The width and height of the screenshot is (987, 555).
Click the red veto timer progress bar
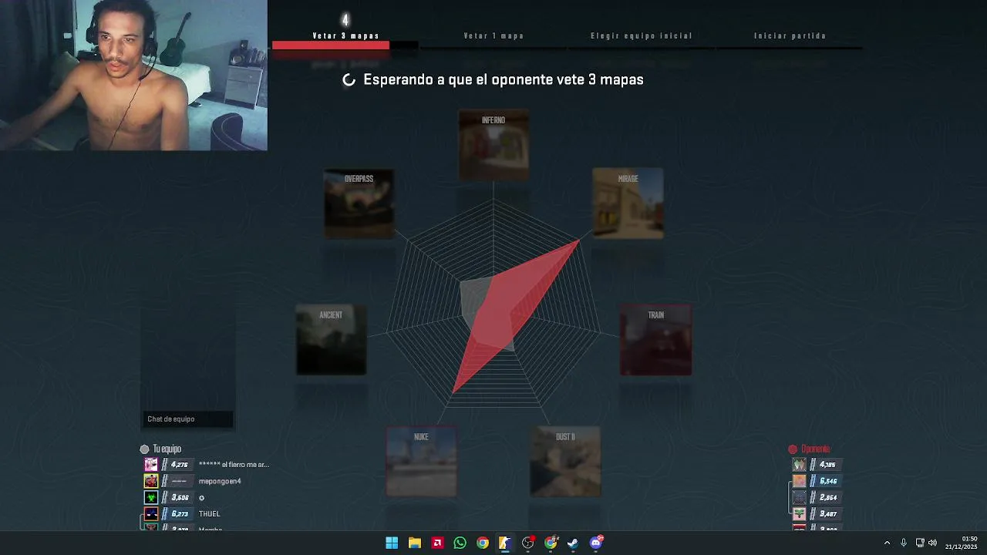tap(331, 46)
